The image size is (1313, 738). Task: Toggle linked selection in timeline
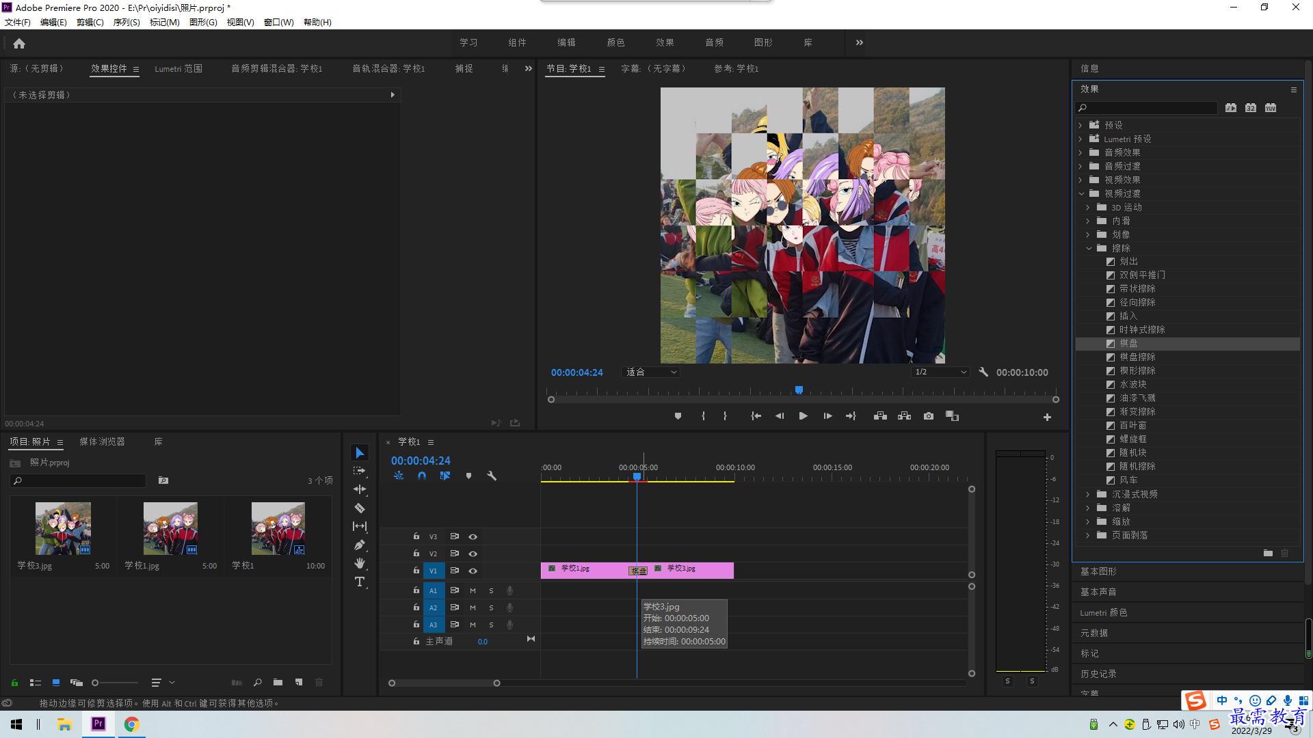445,476
